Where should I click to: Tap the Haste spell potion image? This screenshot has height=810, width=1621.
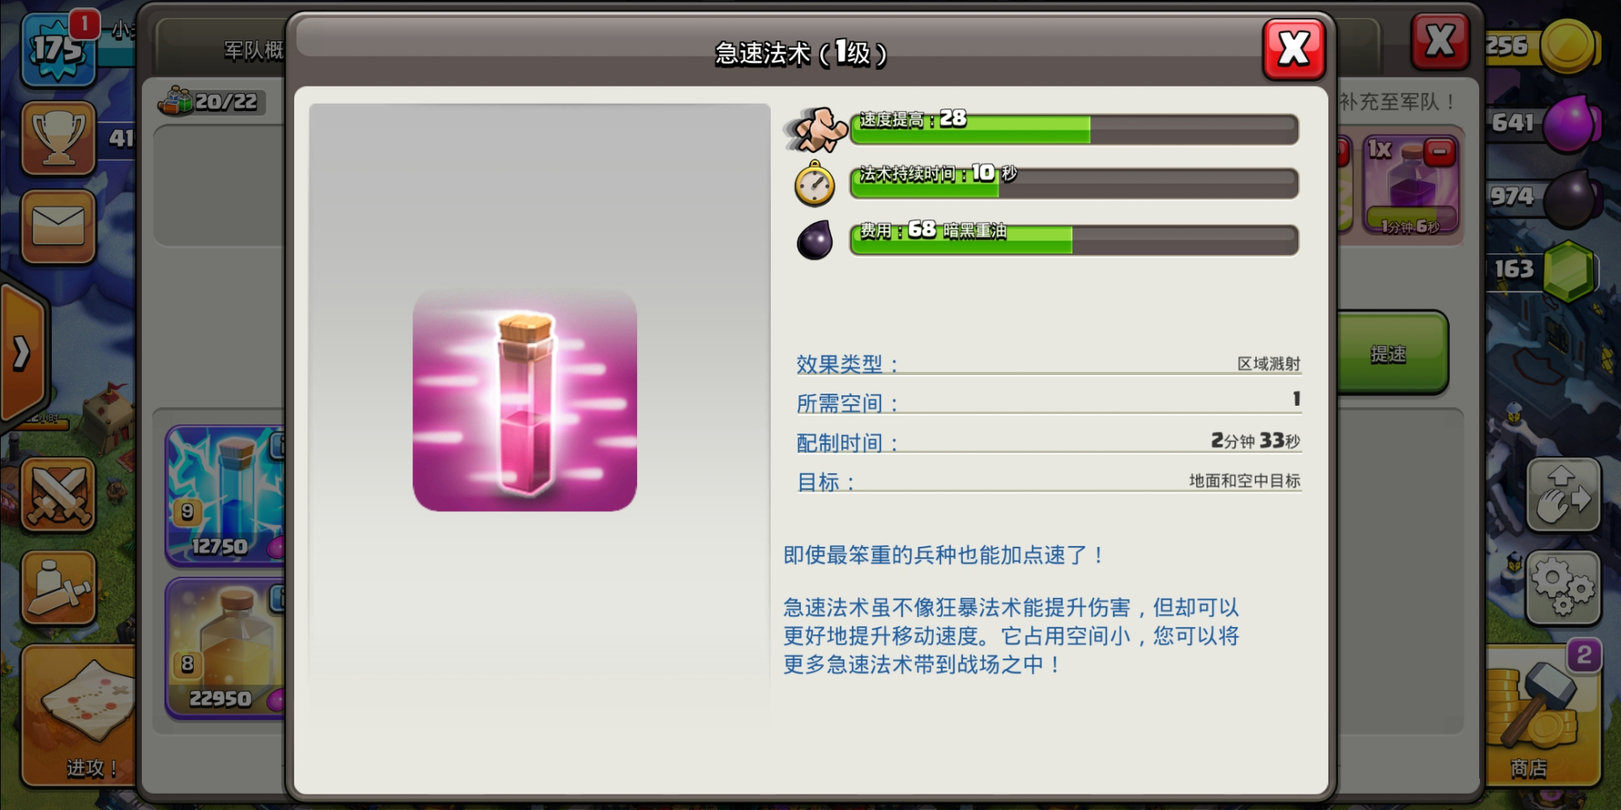coord(524,400)
